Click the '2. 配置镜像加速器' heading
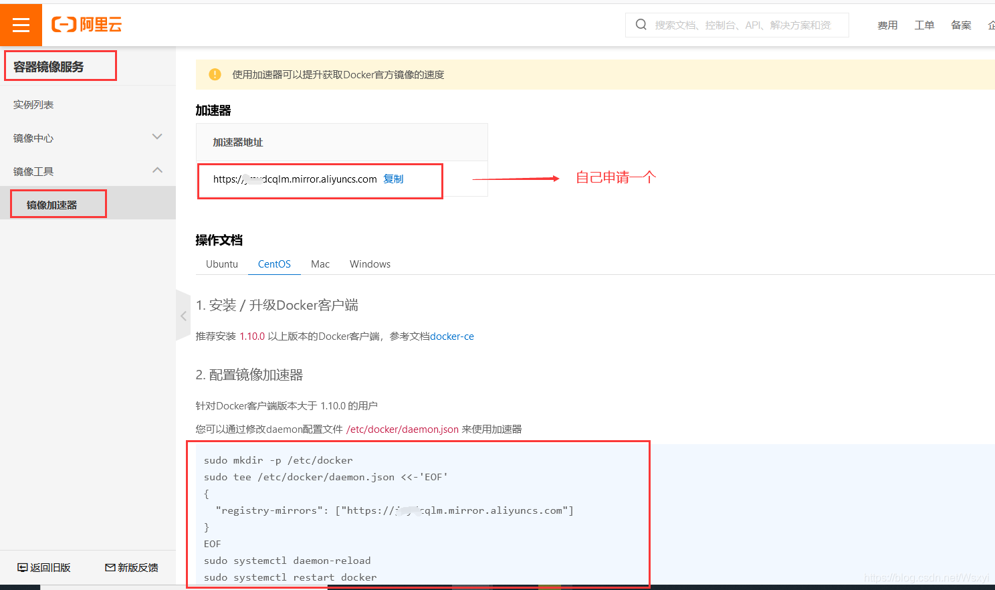 coord(249,375)
